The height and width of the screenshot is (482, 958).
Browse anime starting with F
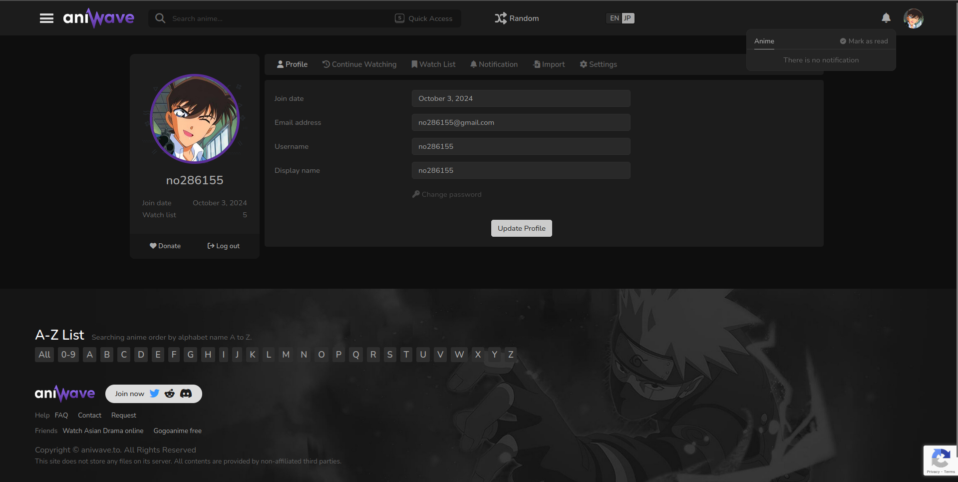[174, 355]
